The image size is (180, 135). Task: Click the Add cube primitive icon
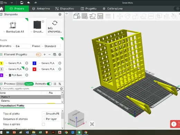(77, 16)
